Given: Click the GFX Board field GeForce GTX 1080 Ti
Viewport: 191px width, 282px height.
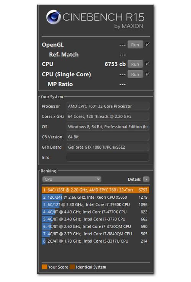Looking at the screenshot, I should (108, 147).
